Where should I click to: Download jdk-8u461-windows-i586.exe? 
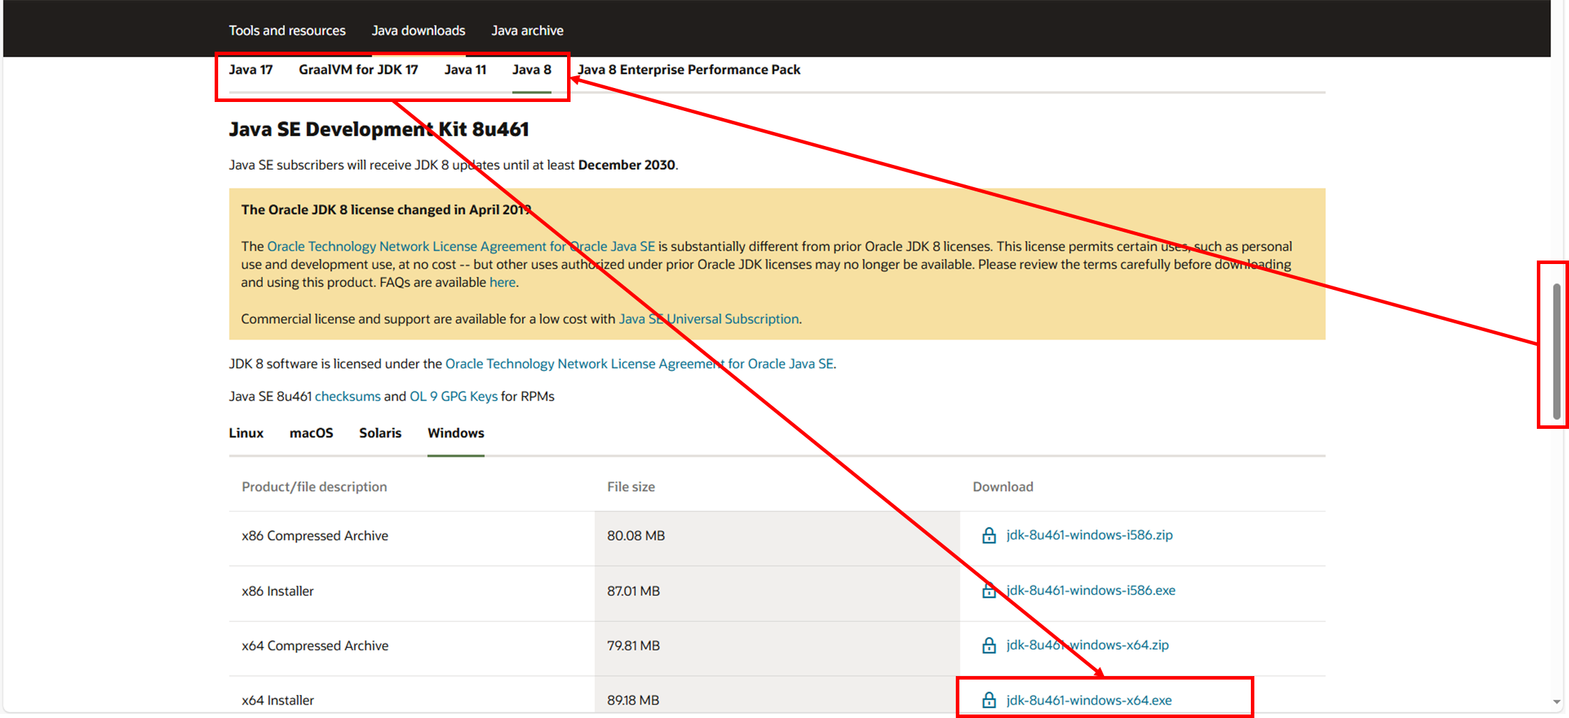point(1091,590)
